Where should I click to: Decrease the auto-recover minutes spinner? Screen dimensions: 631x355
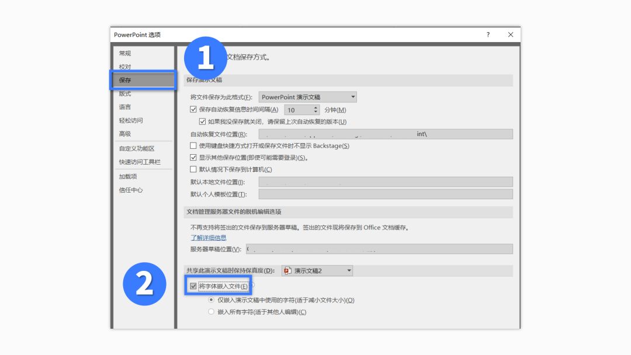tap(315, 112)
